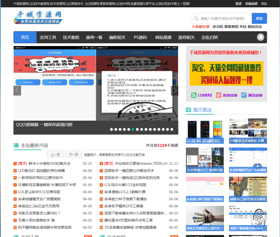
Task: Click the 新浪微博 link
Action: click(x=230, y=95)
